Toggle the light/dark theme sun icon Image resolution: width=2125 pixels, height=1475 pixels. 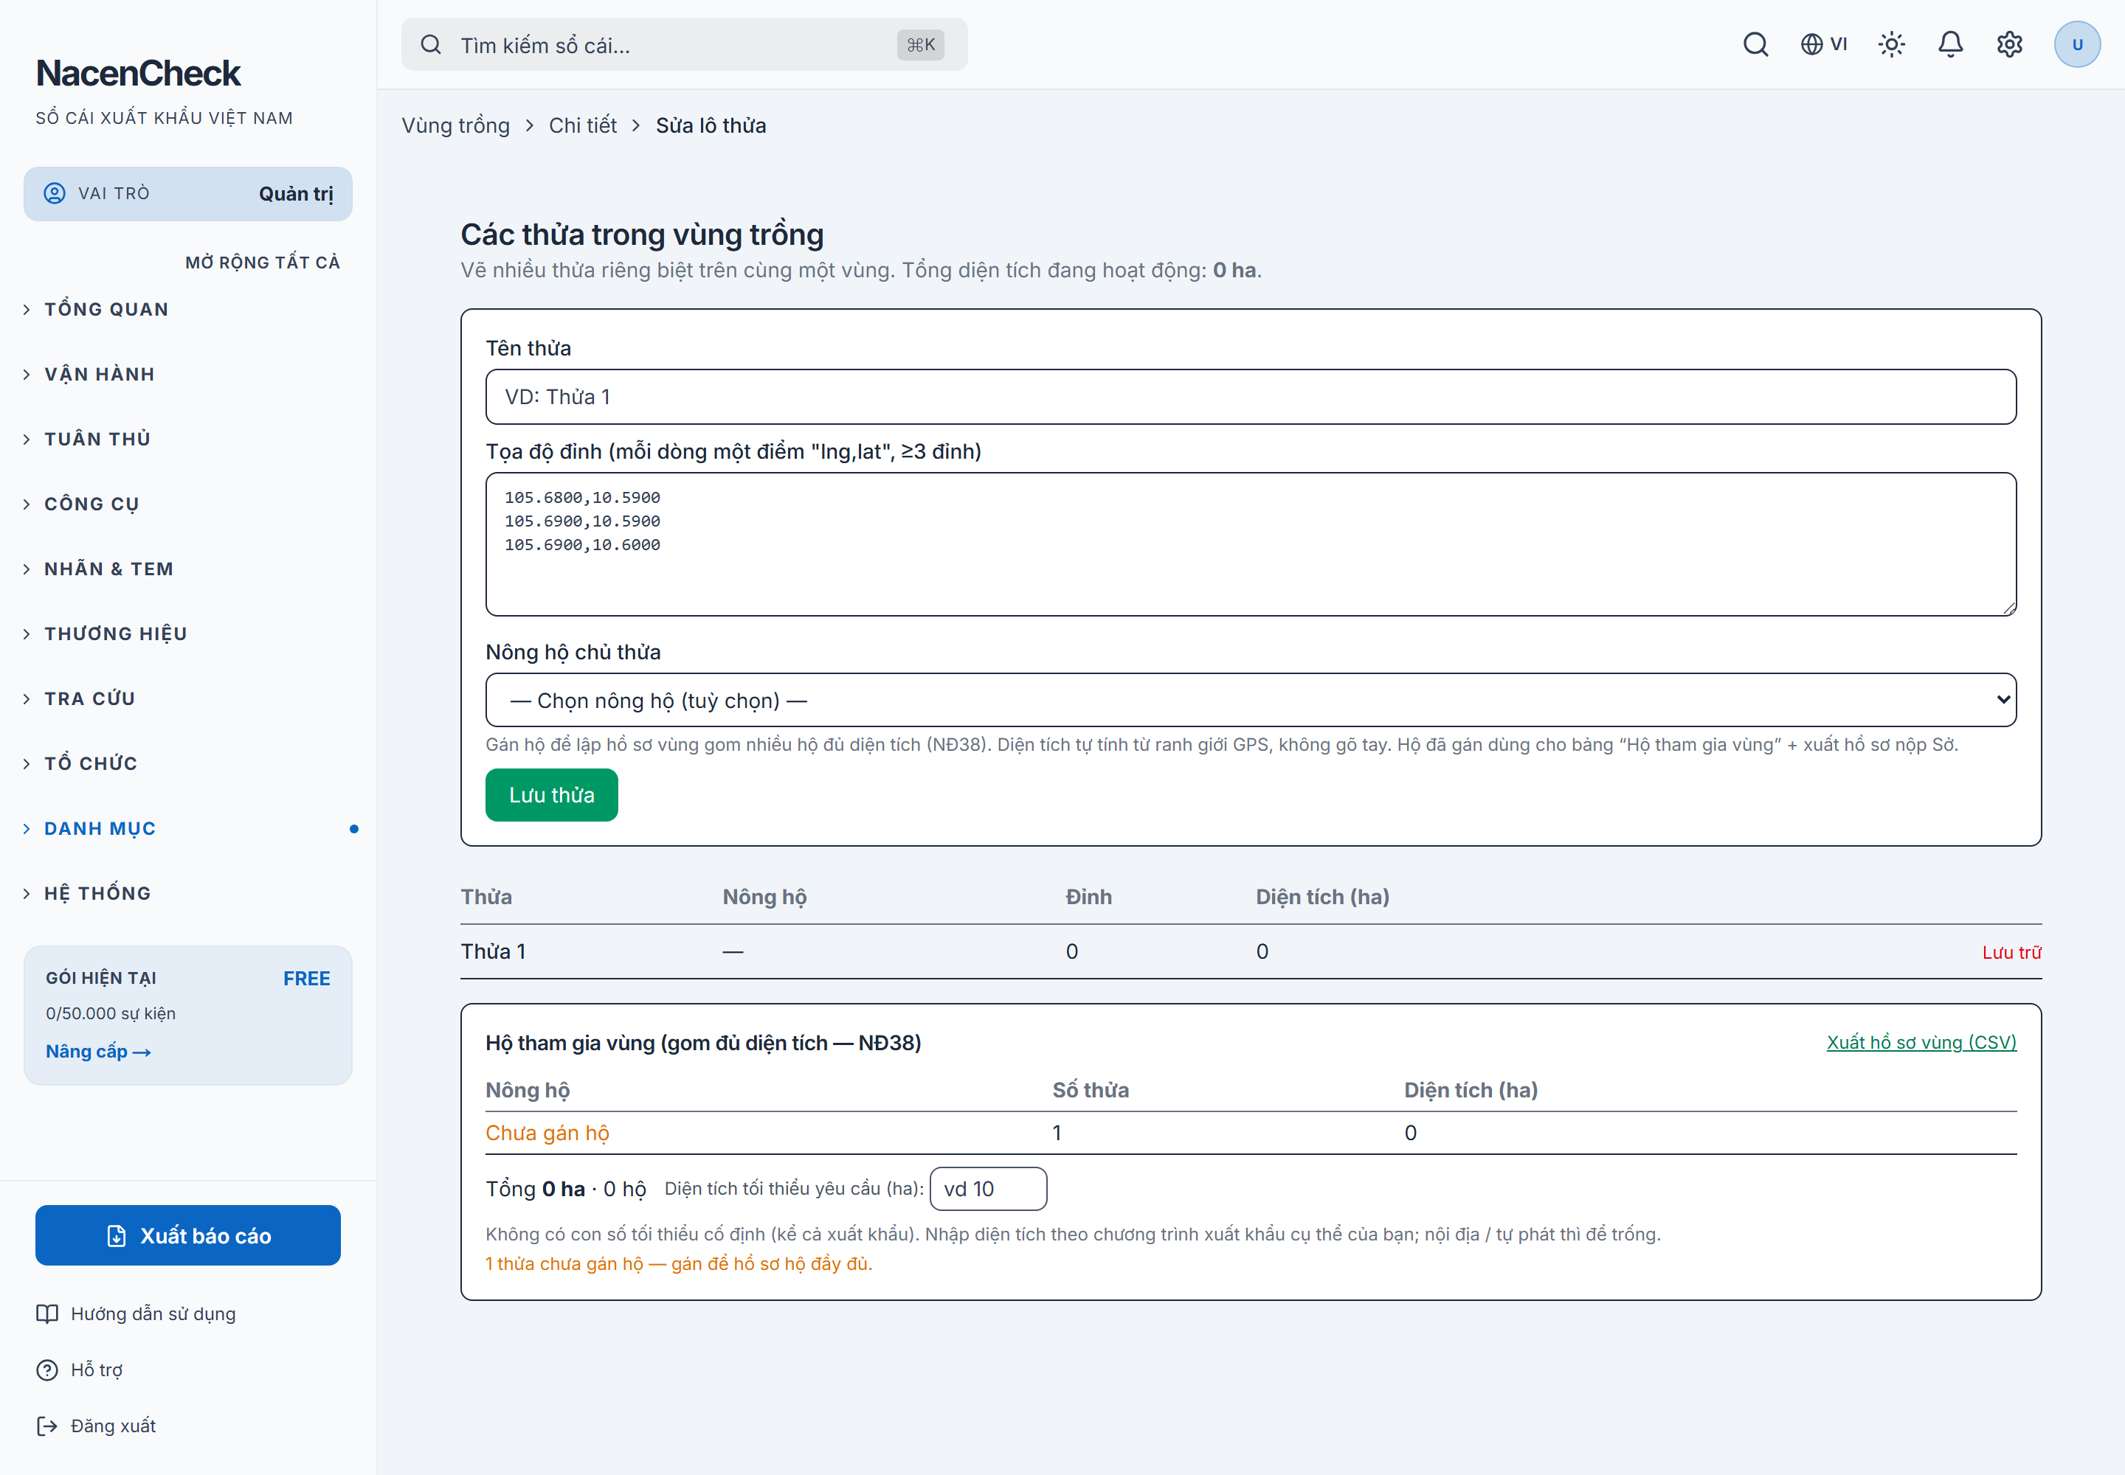(1891, 44)
